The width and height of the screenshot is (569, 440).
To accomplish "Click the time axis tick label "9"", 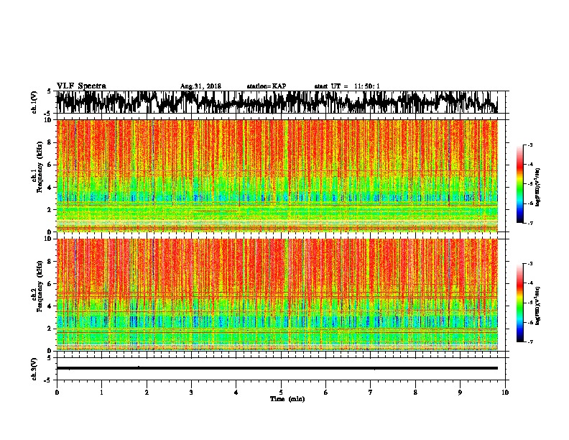I will pyautogui.click(x=460, y=393).
